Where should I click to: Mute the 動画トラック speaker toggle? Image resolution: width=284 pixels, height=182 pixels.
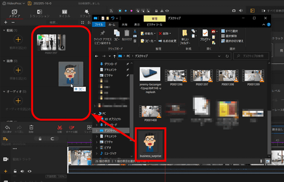22,171
